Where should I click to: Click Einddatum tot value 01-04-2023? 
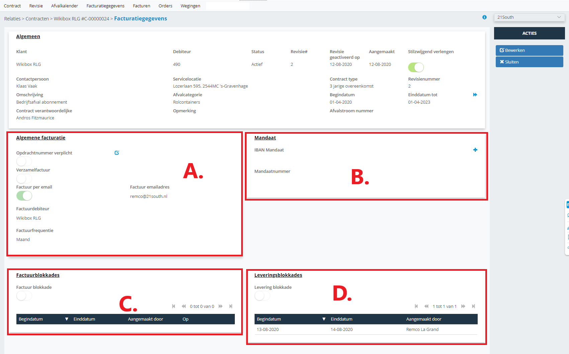click(x=419, y=102)
